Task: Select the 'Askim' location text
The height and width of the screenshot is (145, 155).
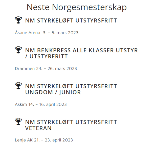Action: click(x=21, y=104)
